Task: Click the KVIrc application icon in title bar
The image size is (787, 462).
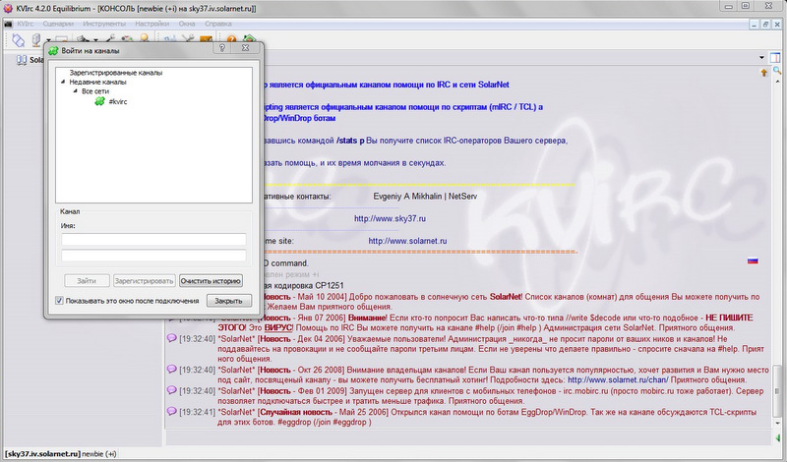Action: pos(8,8)
